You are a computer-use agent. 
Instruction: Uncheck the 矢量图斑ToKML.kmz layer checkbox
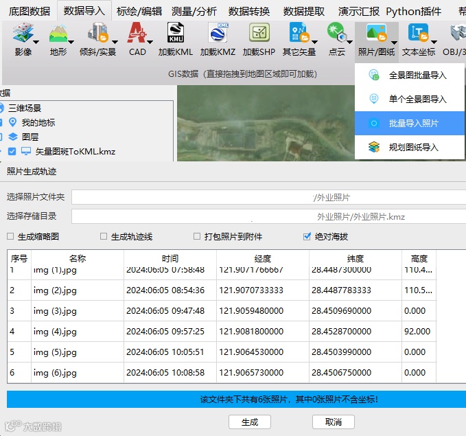[x=12, y=151]
